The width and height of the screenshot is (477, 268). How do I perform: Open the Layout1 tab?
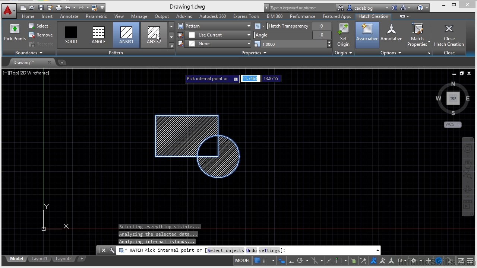point(39,259)
